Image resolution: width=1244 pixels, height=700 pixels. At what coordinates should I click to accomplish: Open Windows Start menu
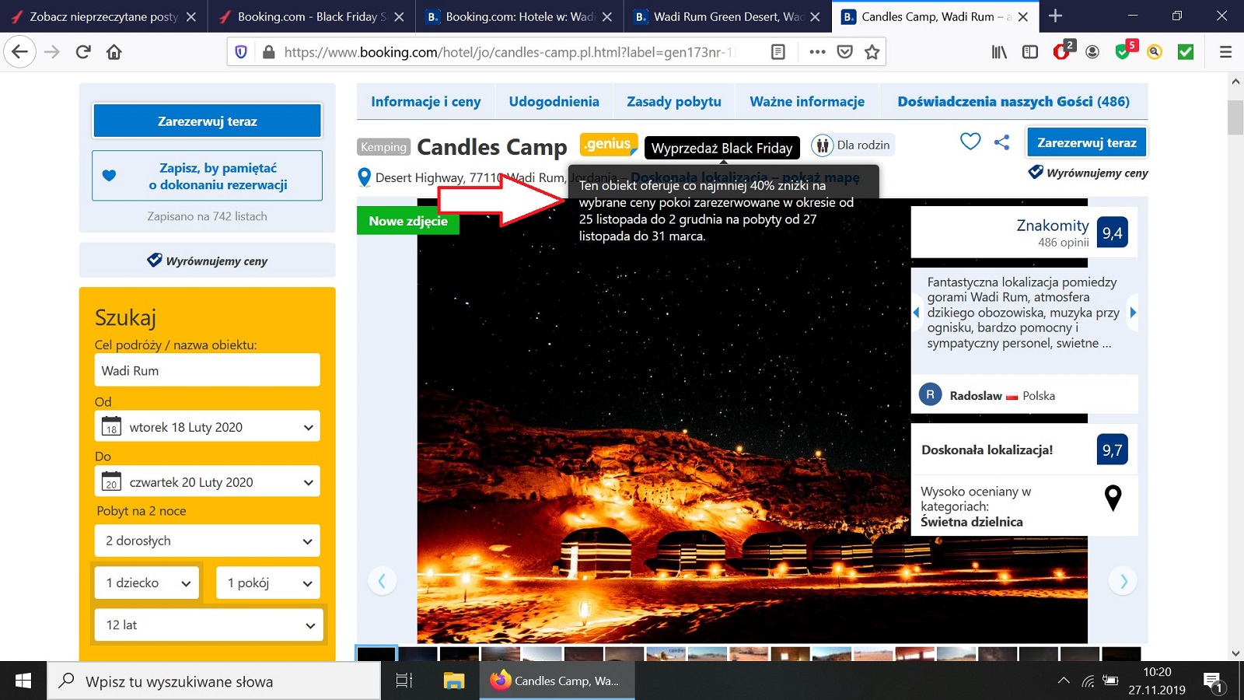tap(23, 681)
